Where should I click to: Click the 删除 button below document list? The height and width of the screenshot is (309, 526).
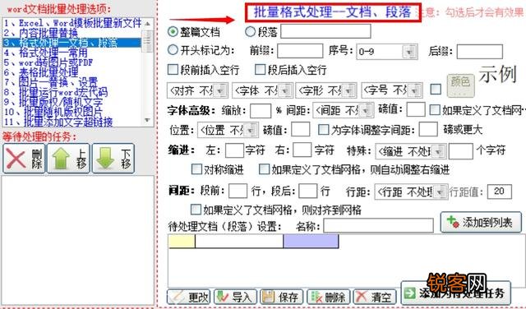329,297
